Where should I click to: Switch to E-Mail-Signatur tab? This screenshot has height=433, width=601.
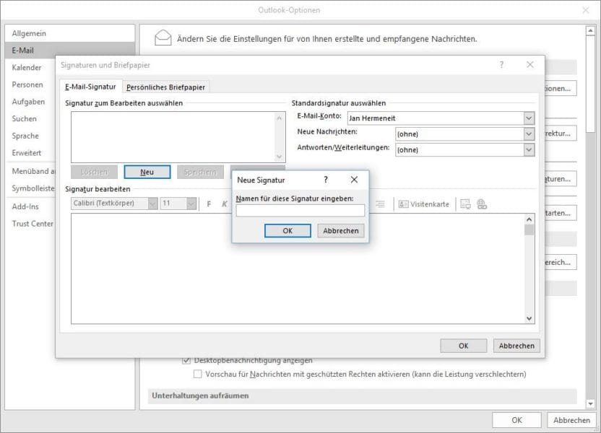90,87
